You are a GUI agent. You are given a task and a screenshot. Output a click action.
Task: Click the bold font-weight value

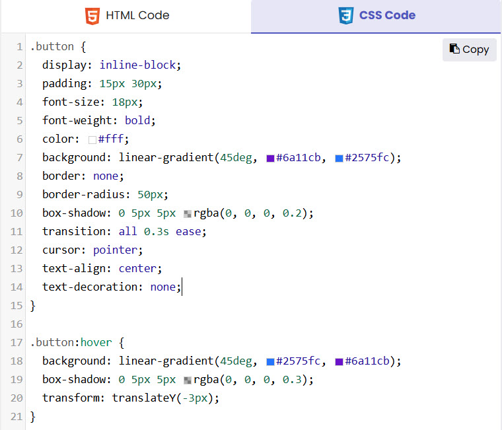137,121
